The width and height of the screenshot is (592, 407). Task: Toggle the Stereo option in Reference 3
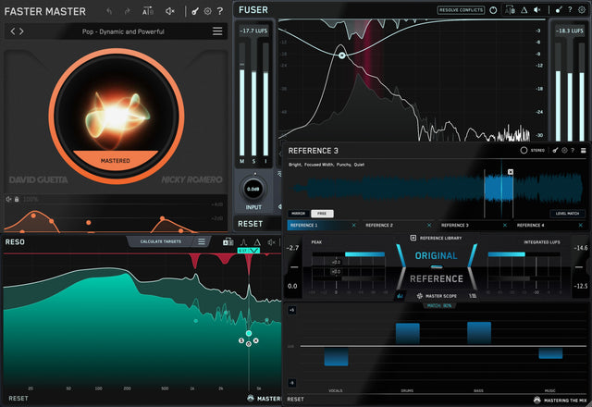tap(524, 149)
